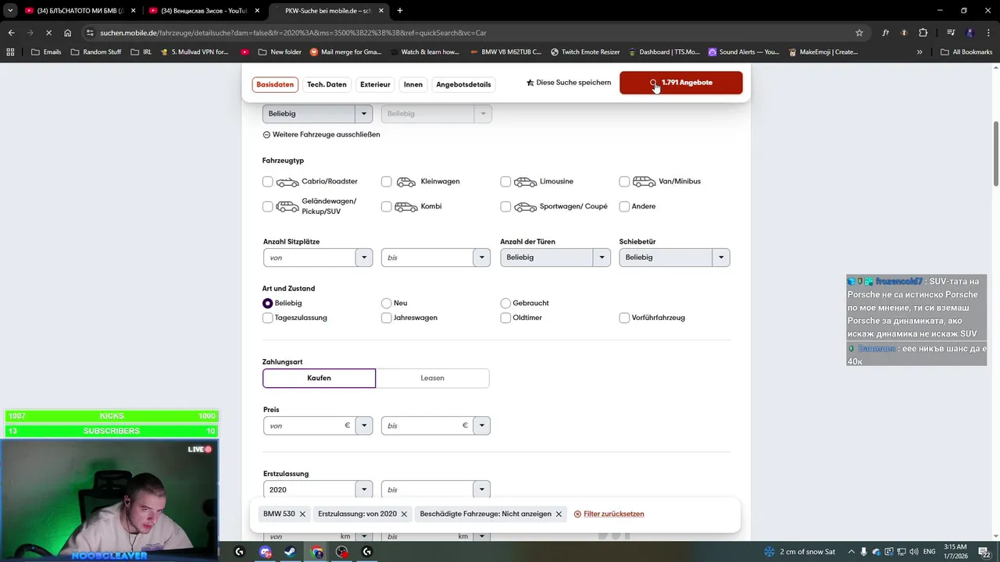Check the Limousine checkbox
Image resolution: width=1000 pixels, height=562 pixels.
pyautogui.click(x=505, y=182)
